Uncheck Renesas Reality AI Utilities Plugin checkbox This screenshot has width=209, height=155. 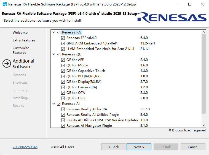63,115
